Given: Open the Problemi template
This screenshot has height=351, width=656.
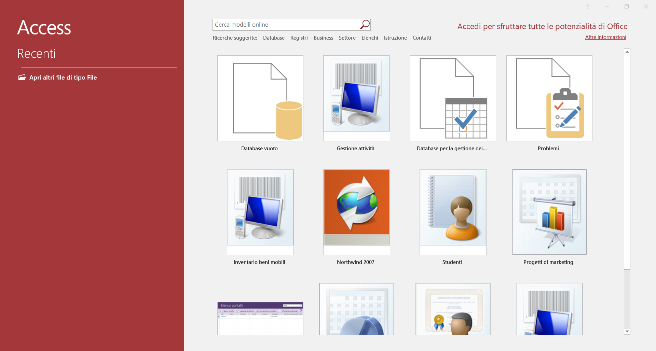Looking at the screenshot, I should click(x=549, y=98).
